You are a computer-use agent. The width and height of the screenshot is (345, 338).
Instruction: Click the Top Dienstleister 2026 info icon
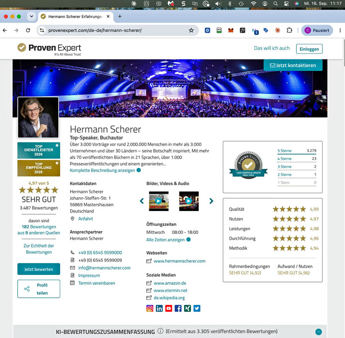[x=57, y=145]
